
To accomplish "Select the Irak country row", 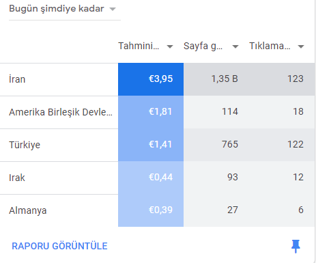I will pos(158,178).
